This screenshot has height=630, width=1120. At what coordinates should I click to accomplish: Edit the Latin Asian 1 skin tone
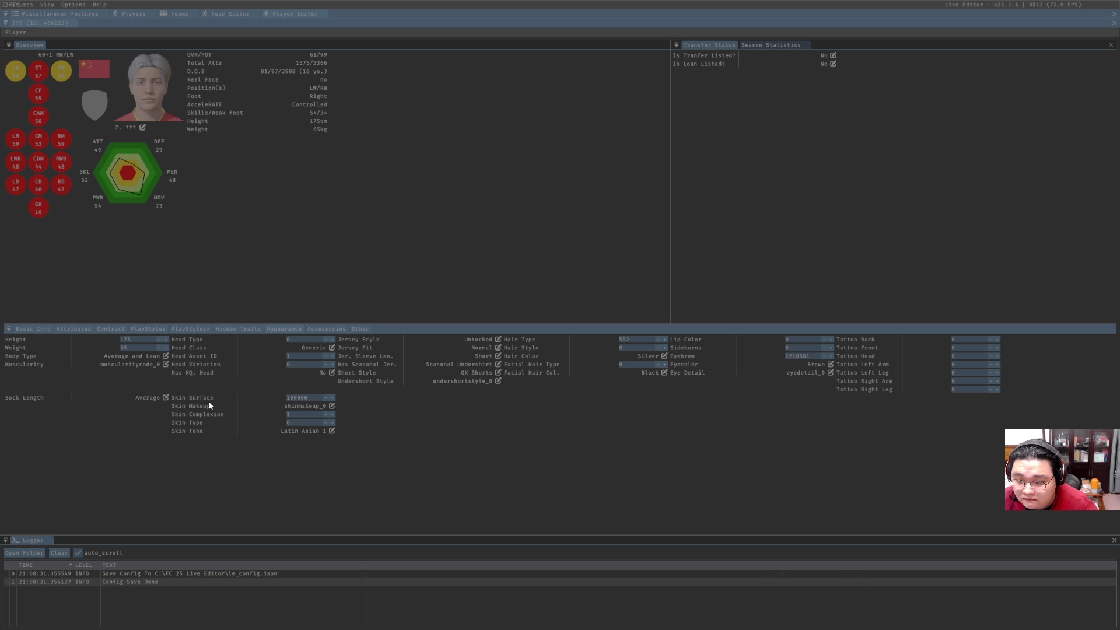point(332,431)
